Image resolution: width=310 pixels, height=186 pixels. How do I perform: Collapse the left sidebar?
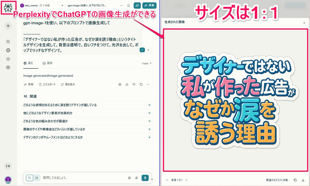(8, 166)
